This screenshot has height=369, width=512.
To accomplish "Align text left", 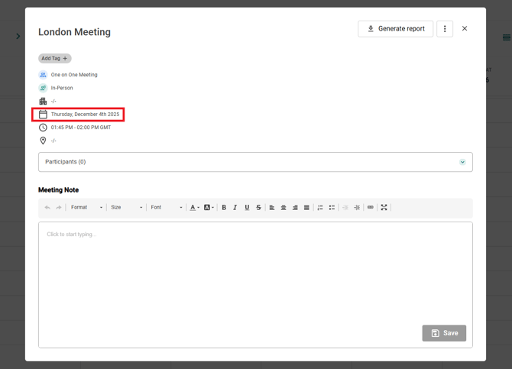I will pos(272,207).
